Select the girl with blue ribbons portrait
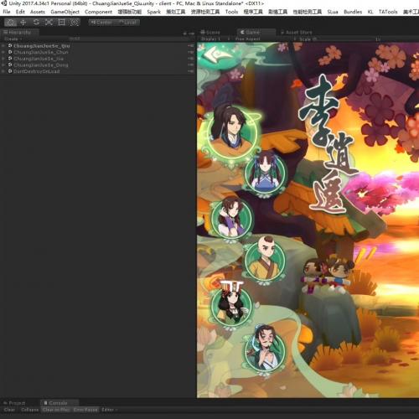 265,173
